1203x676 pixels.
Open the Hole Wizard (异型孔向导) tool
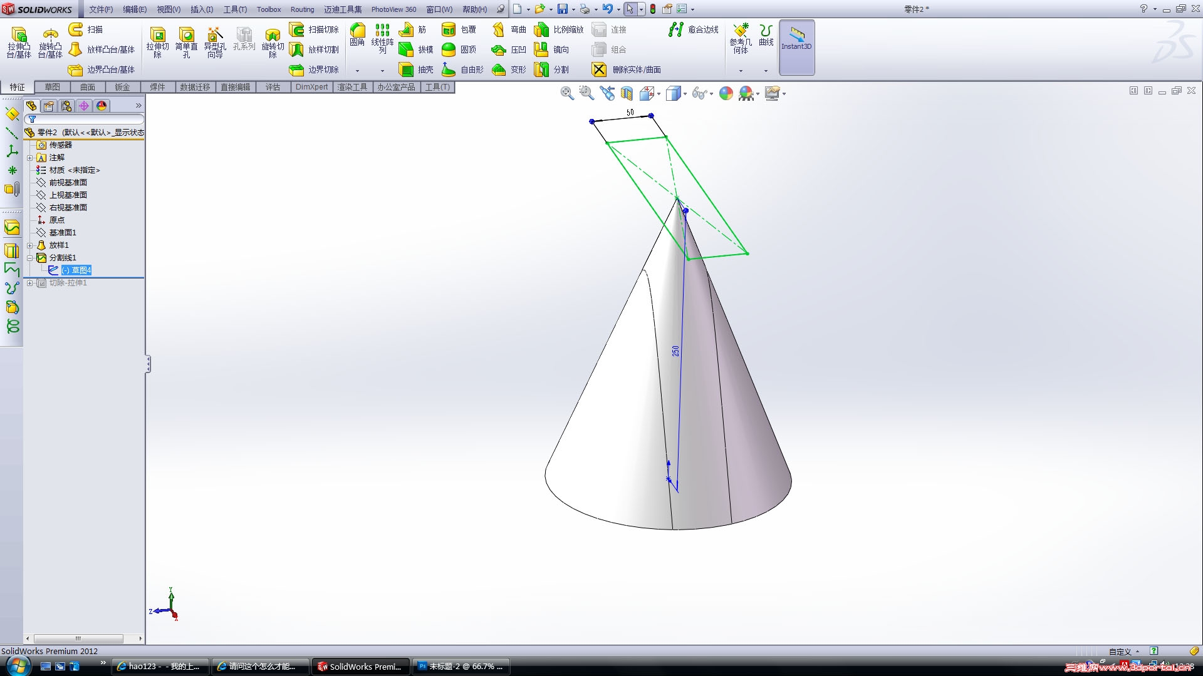pyautogui.click(x=215, y=35)
